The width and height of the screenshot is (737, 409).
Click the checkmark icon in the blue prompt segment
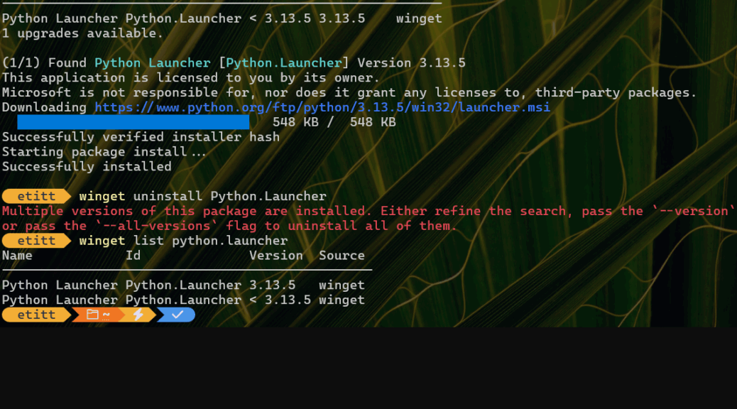178,315
